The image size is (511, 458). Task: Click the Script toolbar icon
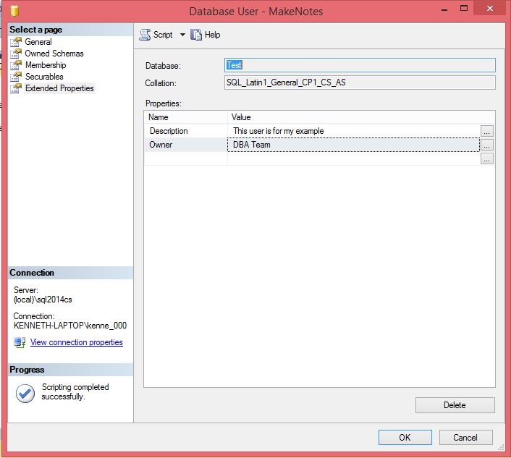tap(145, 35)
